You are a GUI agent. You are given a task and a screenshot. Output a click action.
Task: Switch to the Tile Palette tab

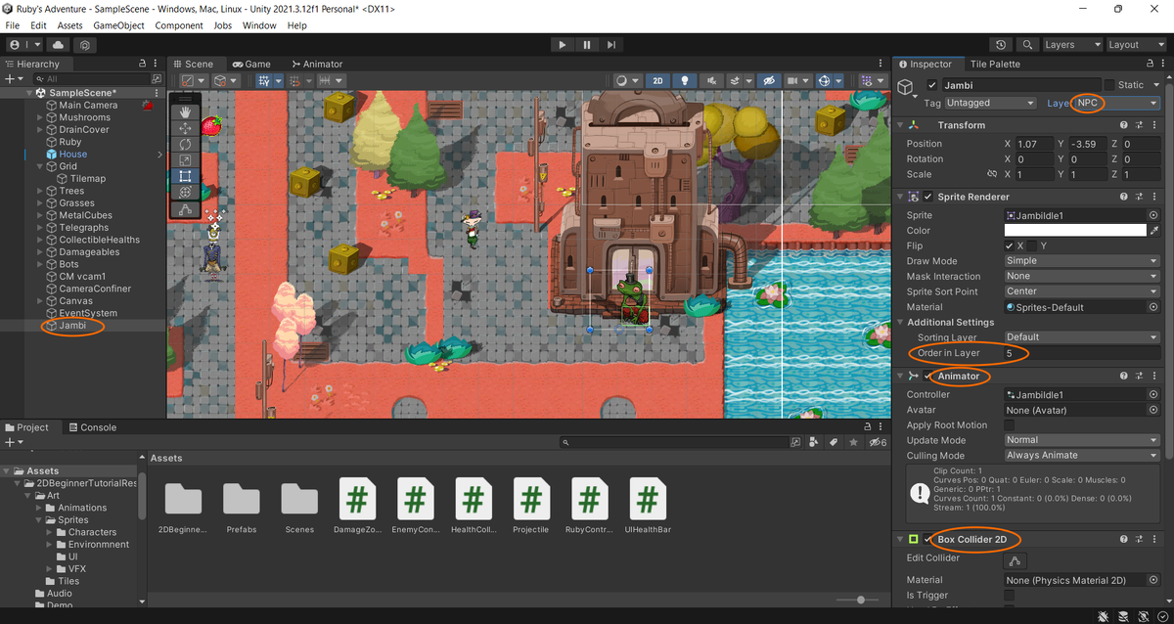click(x=994, y=64)
